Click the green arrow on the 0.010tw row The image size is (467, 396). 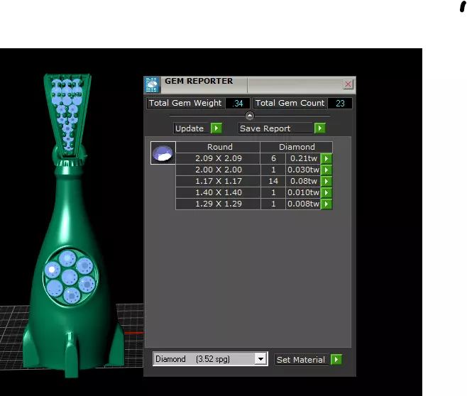click(x=326, y=192)
